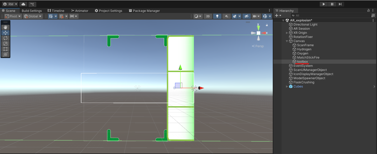The width and height of the screenshot is (377, 154).
Task: Switch Persp camera projection label
Action: (258, 46)
